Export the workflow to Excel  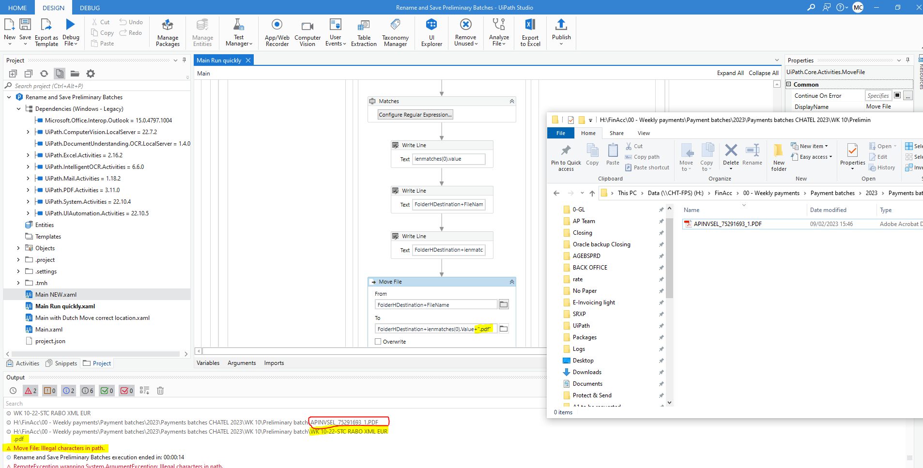[x=530, y=32]
